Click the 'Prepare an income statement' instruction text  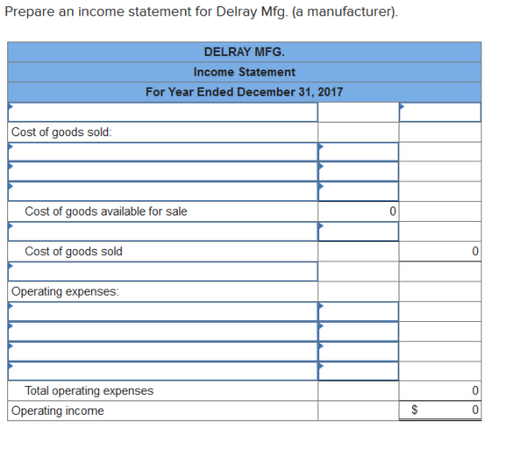pos(201,12)
